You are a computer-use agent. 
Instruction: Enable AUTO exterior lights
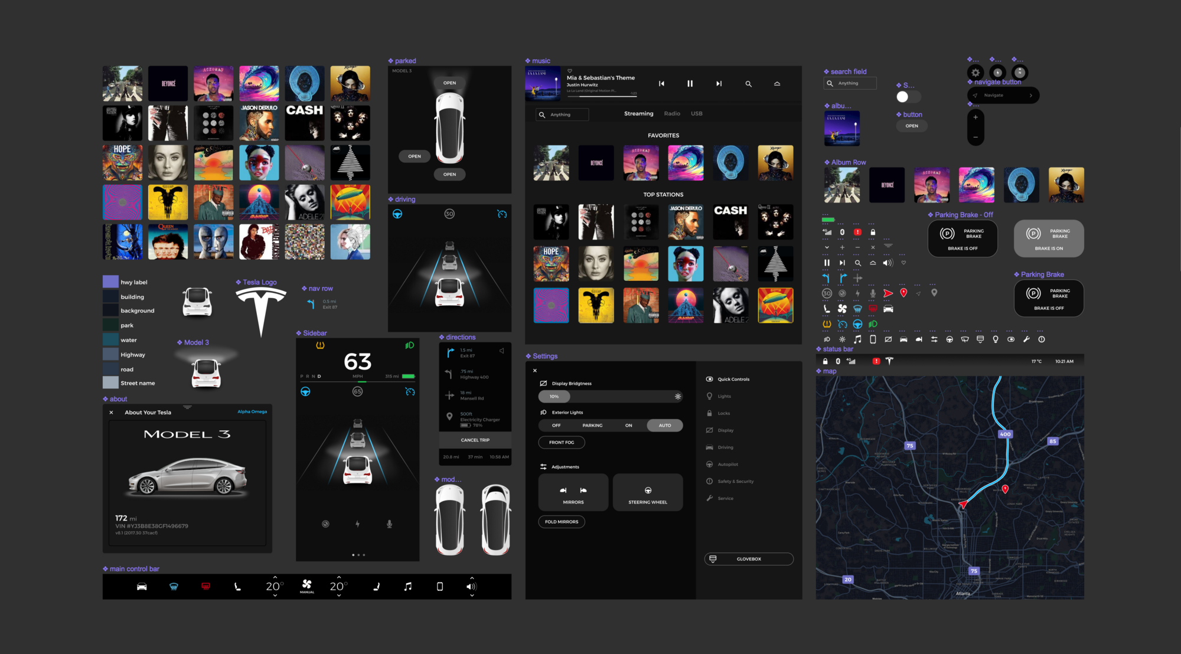(x=665, y=425)
